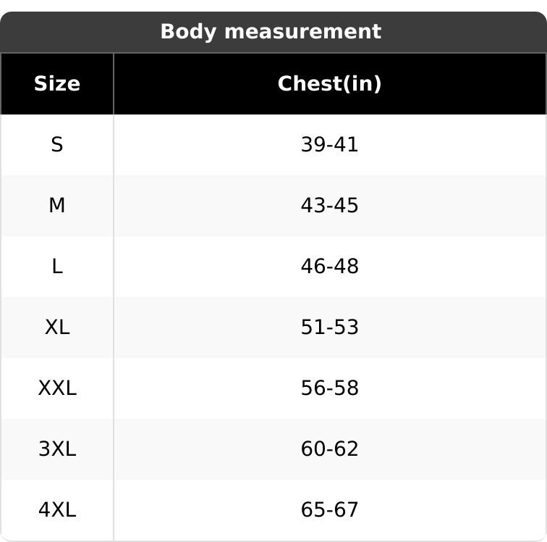547x542 pixels.
Task: Select the 4XL size cell
Action: click(56, 510)
